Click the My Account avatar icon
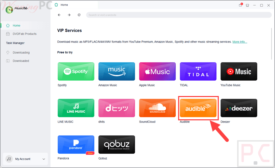This screenshot has height=168, width=275. click(x=9, y=159)
